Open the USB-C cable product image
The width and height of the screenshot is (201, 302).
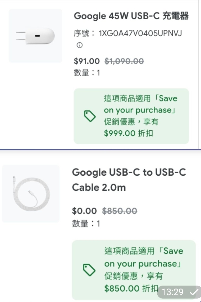[x=31, y=194]
